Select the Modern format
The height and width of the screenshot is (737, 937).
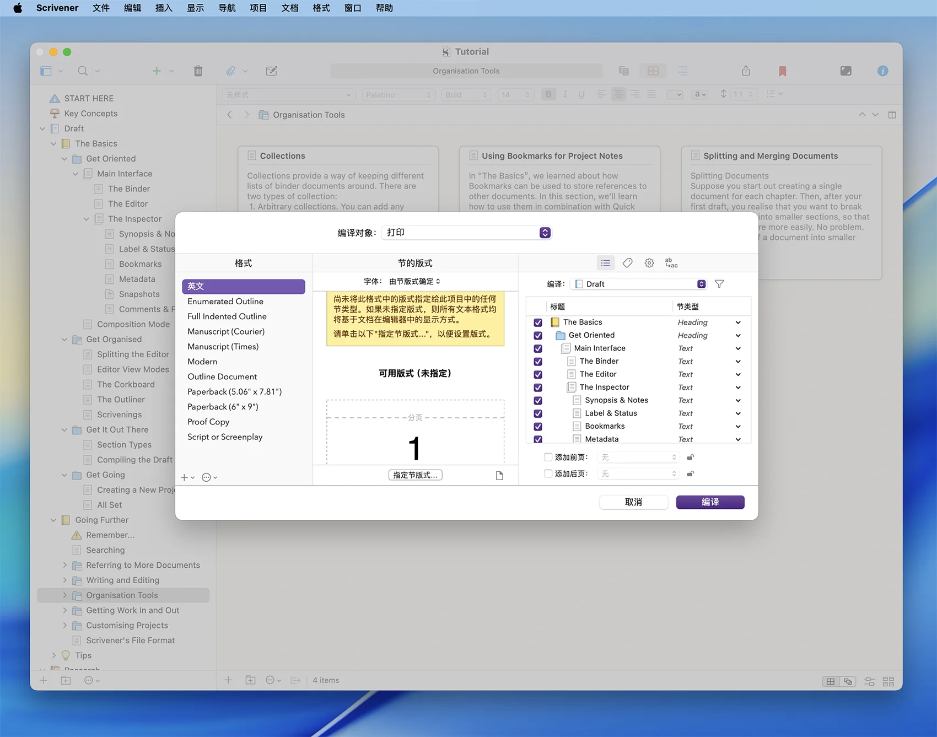point(202,362)
